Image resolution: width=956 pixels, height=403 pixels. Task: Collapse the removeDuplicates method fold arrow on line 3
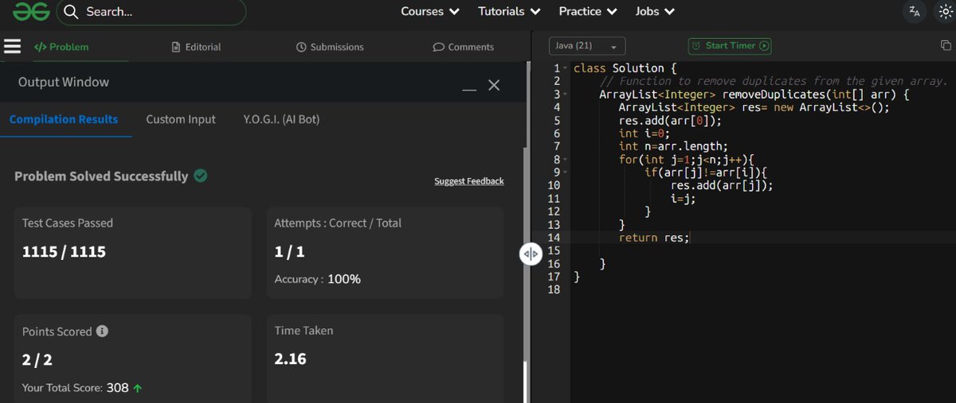point(565,95)
